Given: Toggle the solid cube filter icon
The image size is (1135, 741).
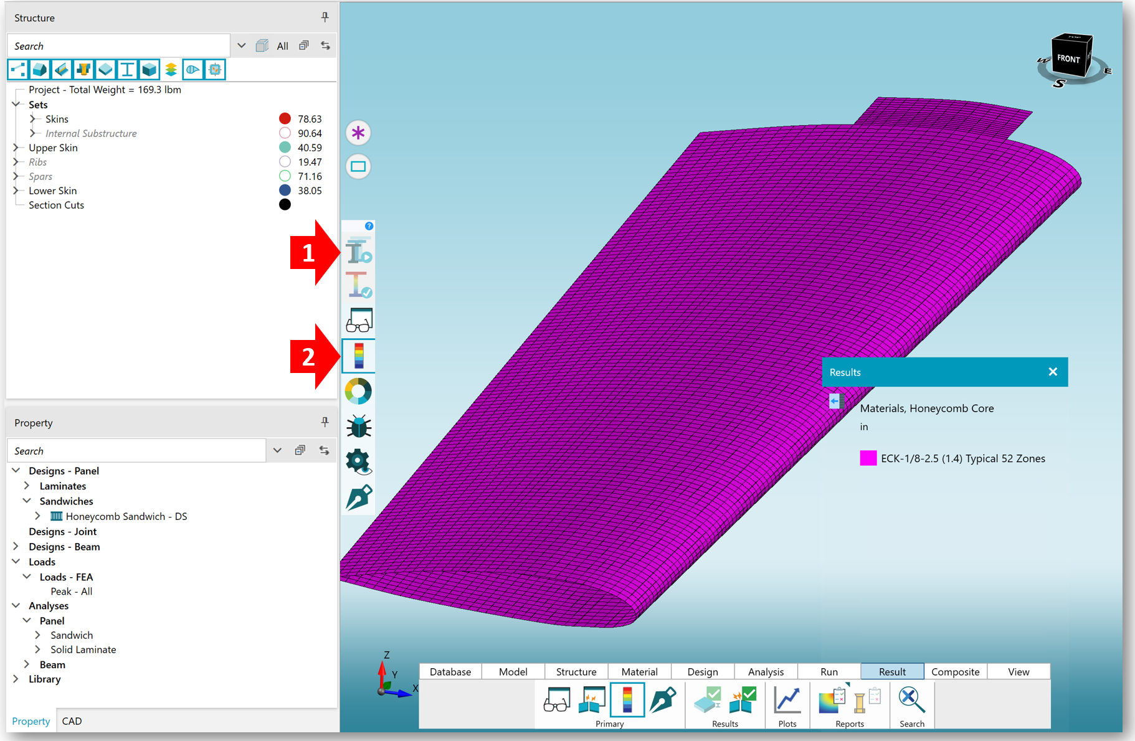Looking at the screenshot, I should click(x=149, y=69).
